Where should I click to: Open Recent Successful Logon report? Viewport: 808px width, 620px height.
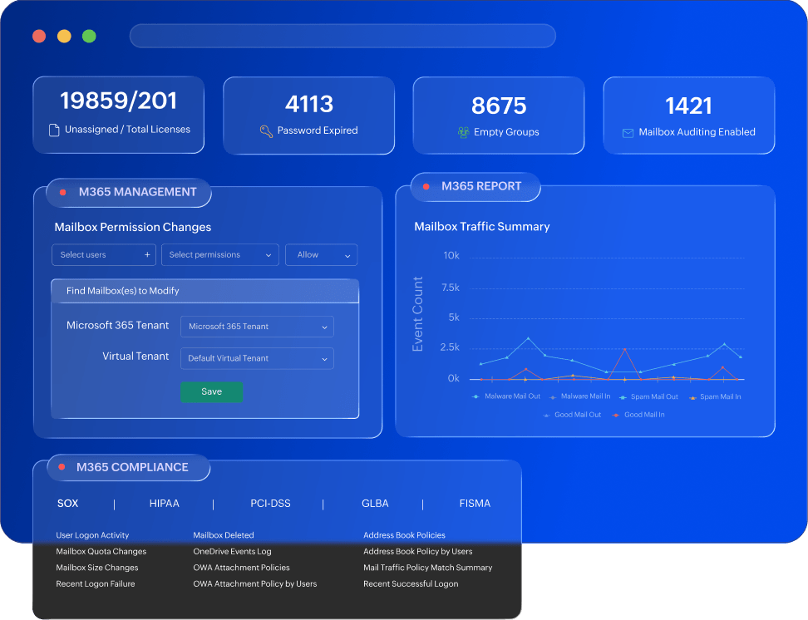[x=411, y=584]
